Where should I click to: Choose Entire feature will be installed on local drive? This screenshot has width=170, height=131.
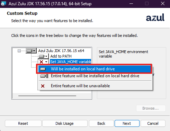95,76
